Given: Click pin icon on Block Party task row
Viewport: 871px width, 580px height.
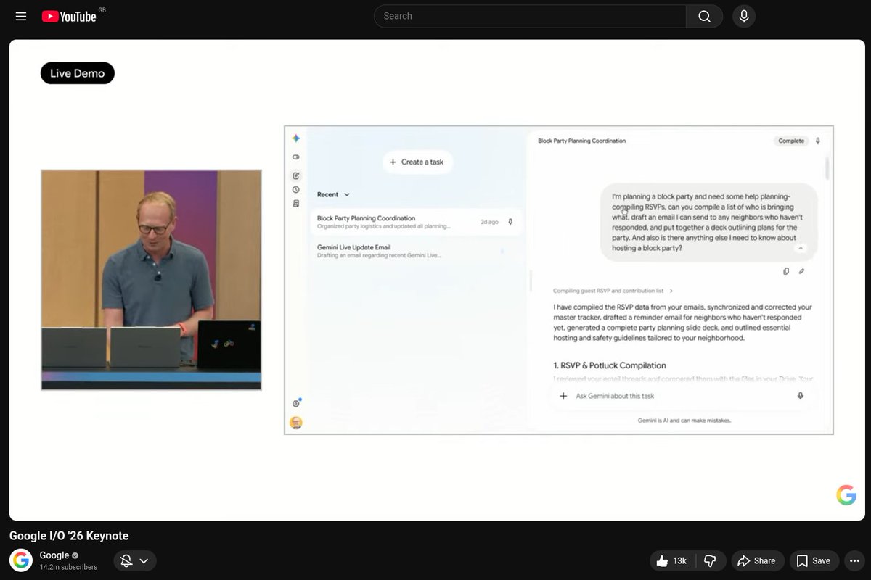Looking at the screenshot, I should click(510, 222).
